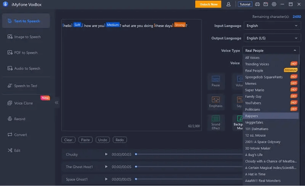The image size is (305, 186).
Task: Select the highlighted Rappers option
Action: click(271, 116)
